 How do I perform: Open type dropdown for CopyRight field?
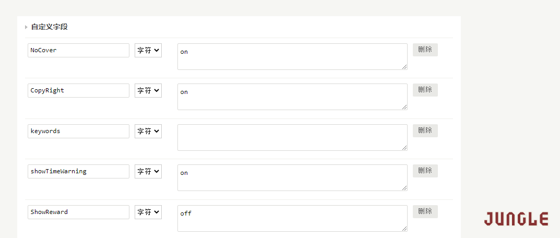click(148, 90)
